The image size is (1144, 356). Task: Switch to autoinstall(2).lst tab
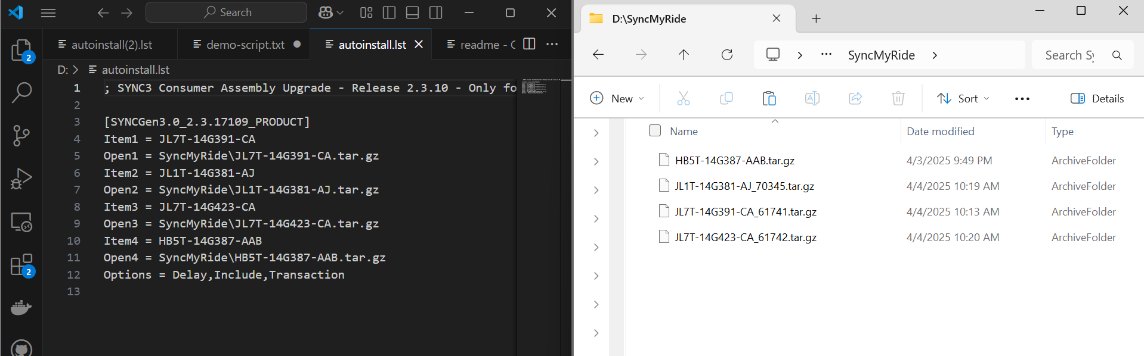point(112,45)
